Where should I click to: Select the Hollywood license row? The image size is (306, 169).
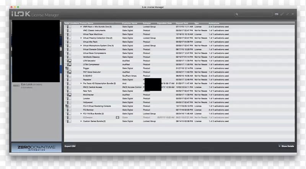(179, 102)
